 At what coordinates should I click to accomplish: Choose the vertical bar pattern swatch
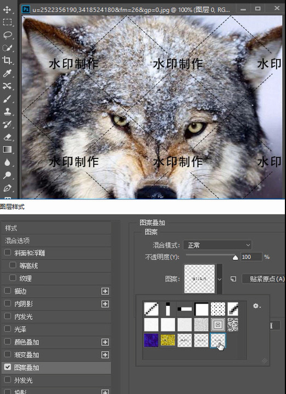[168, 309]
